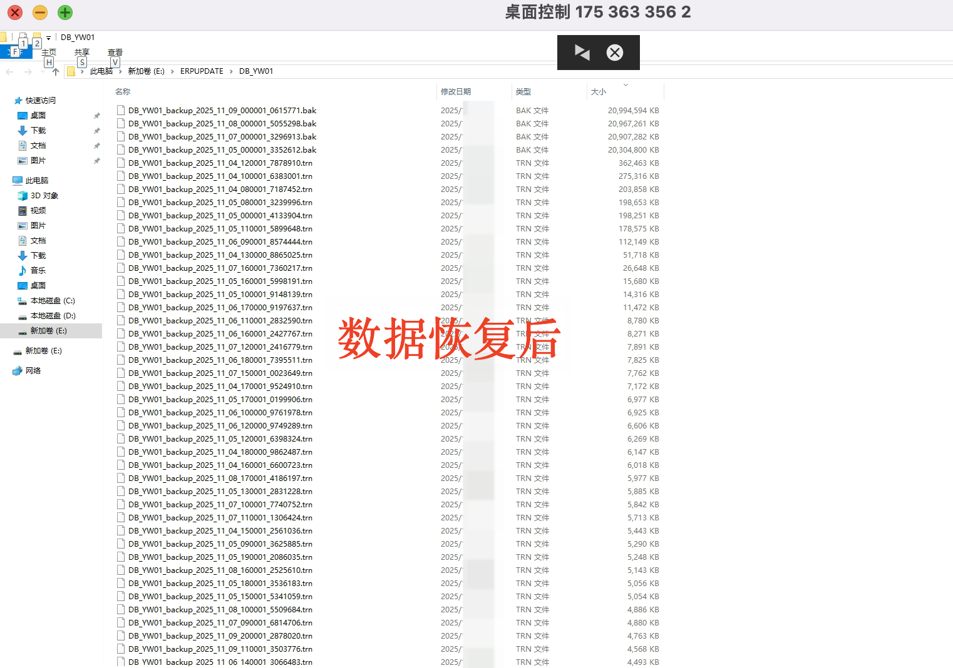Open Quick Access Toolbar customize dropdown

click(x=48, y=38)
